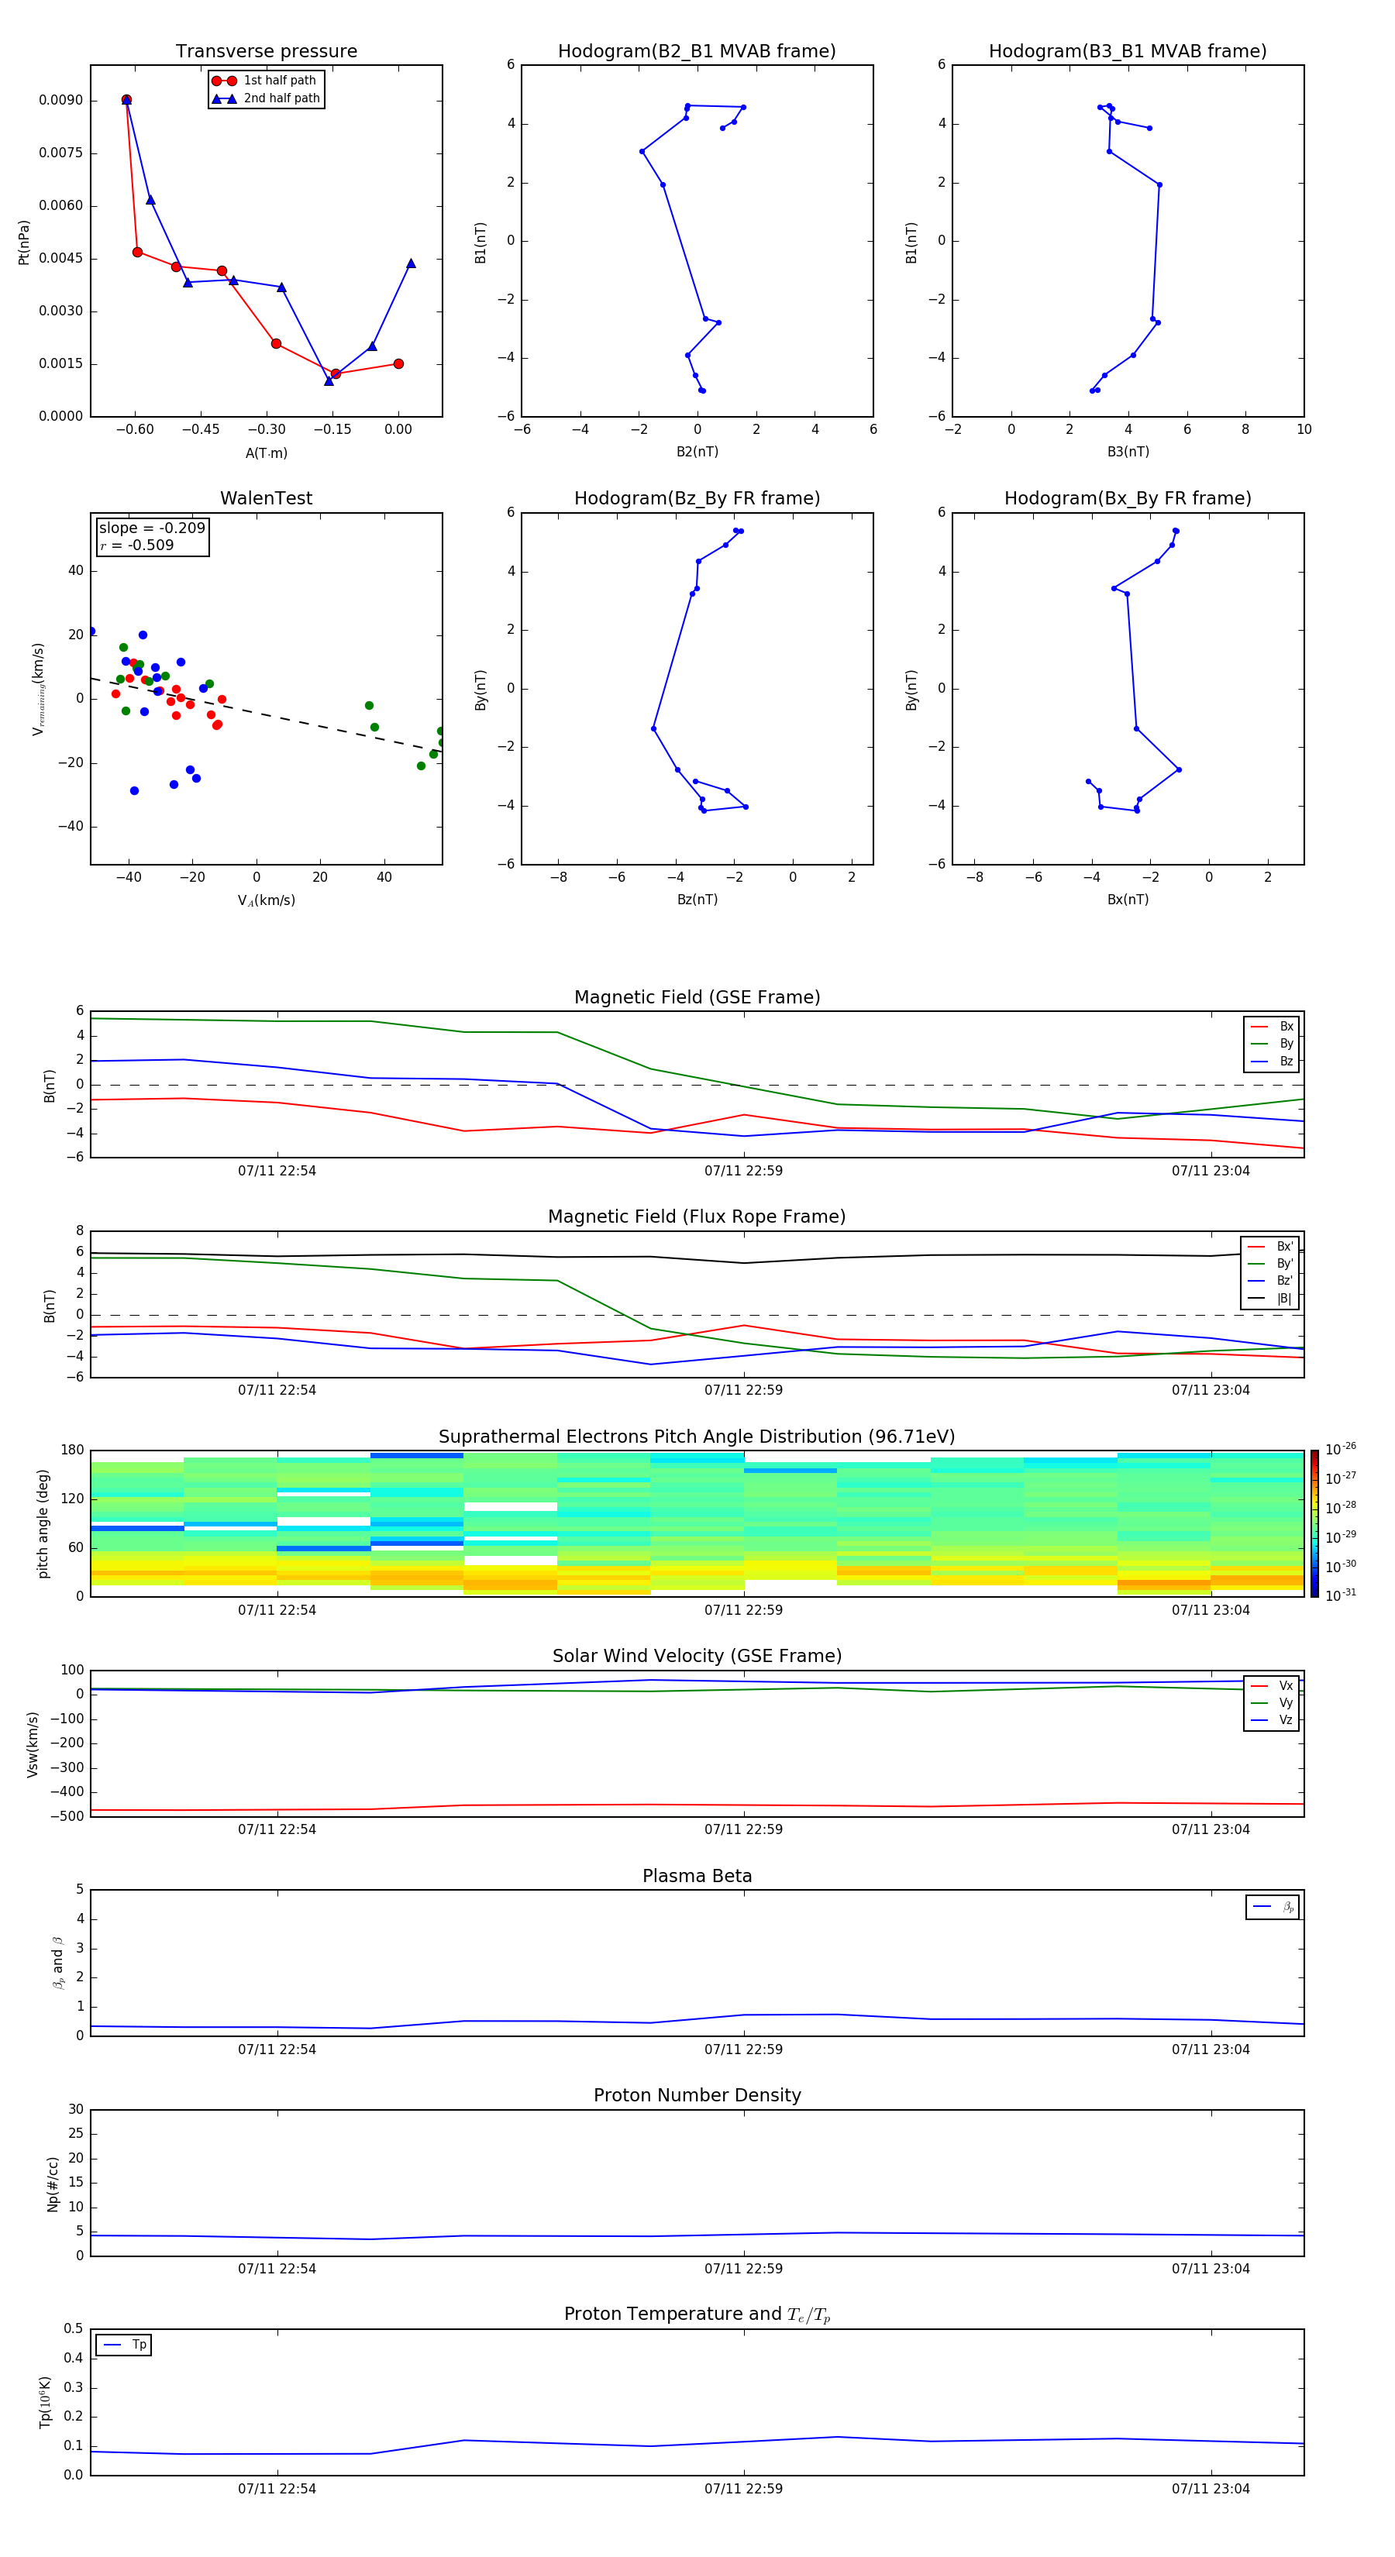This screenshot has height=2557, width=1395.
Task: Click the 'Bx' entry in GSE legend
Action: [x=1273, y=1027]
